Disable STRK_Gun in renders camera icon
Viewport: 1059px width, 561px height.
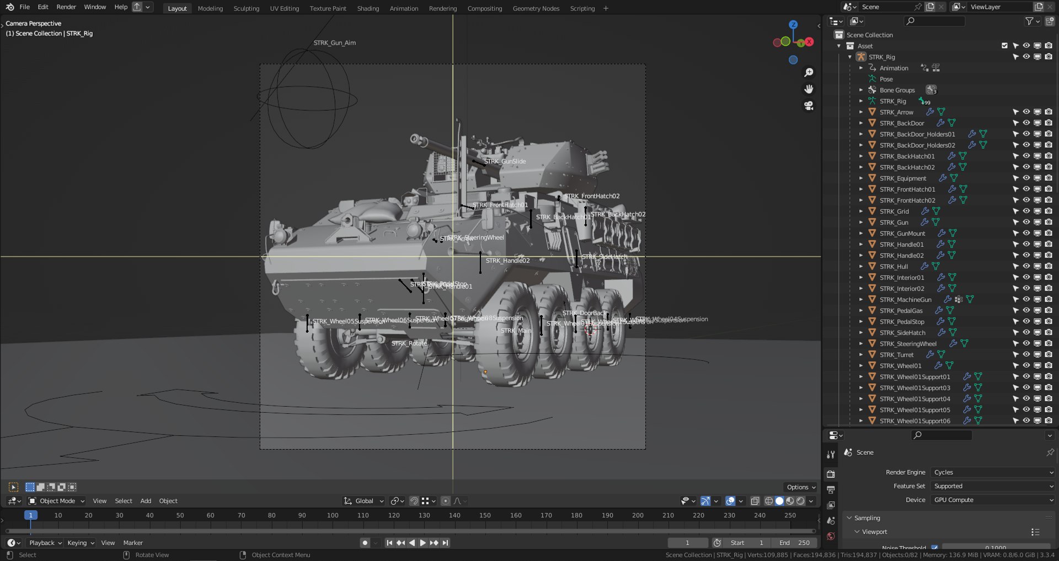(x=1049, y=222)
